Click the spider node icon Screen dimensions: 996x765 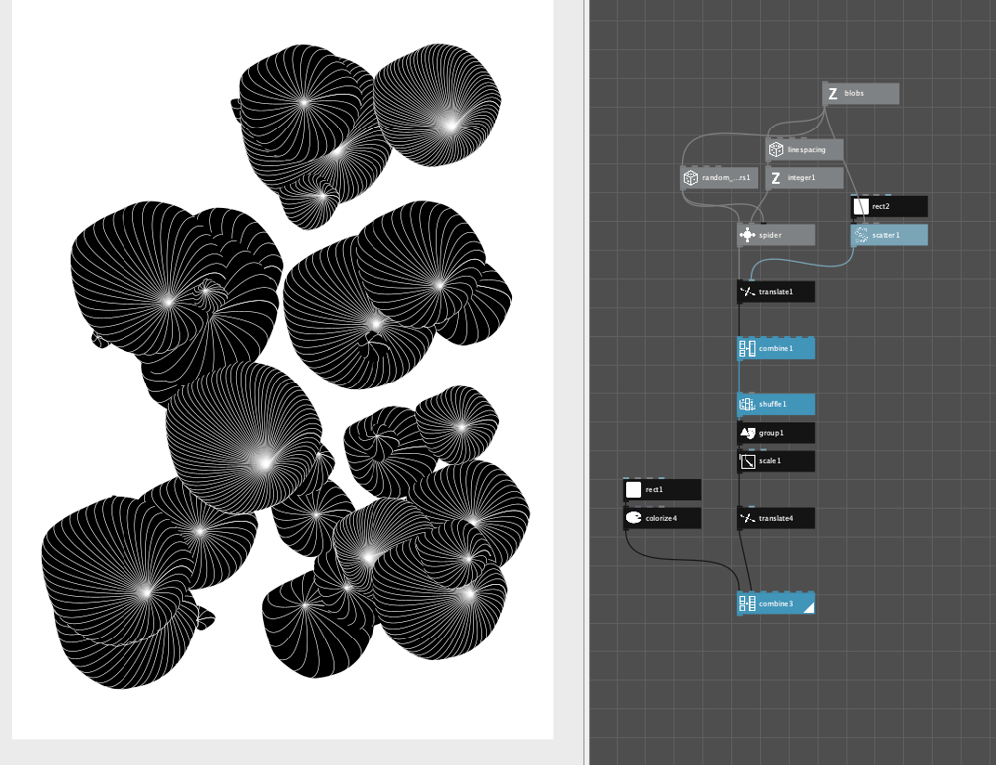[748, 235]
